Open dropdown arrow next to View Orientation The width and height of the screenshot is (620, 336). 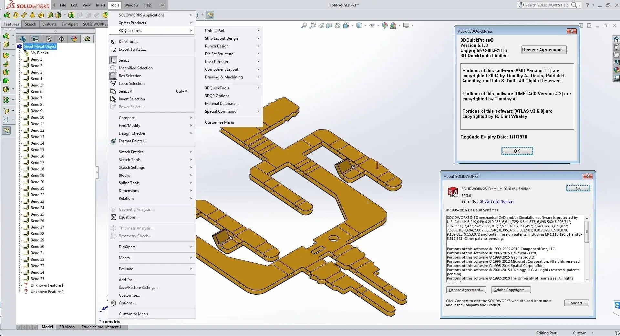tap(352, 25)
